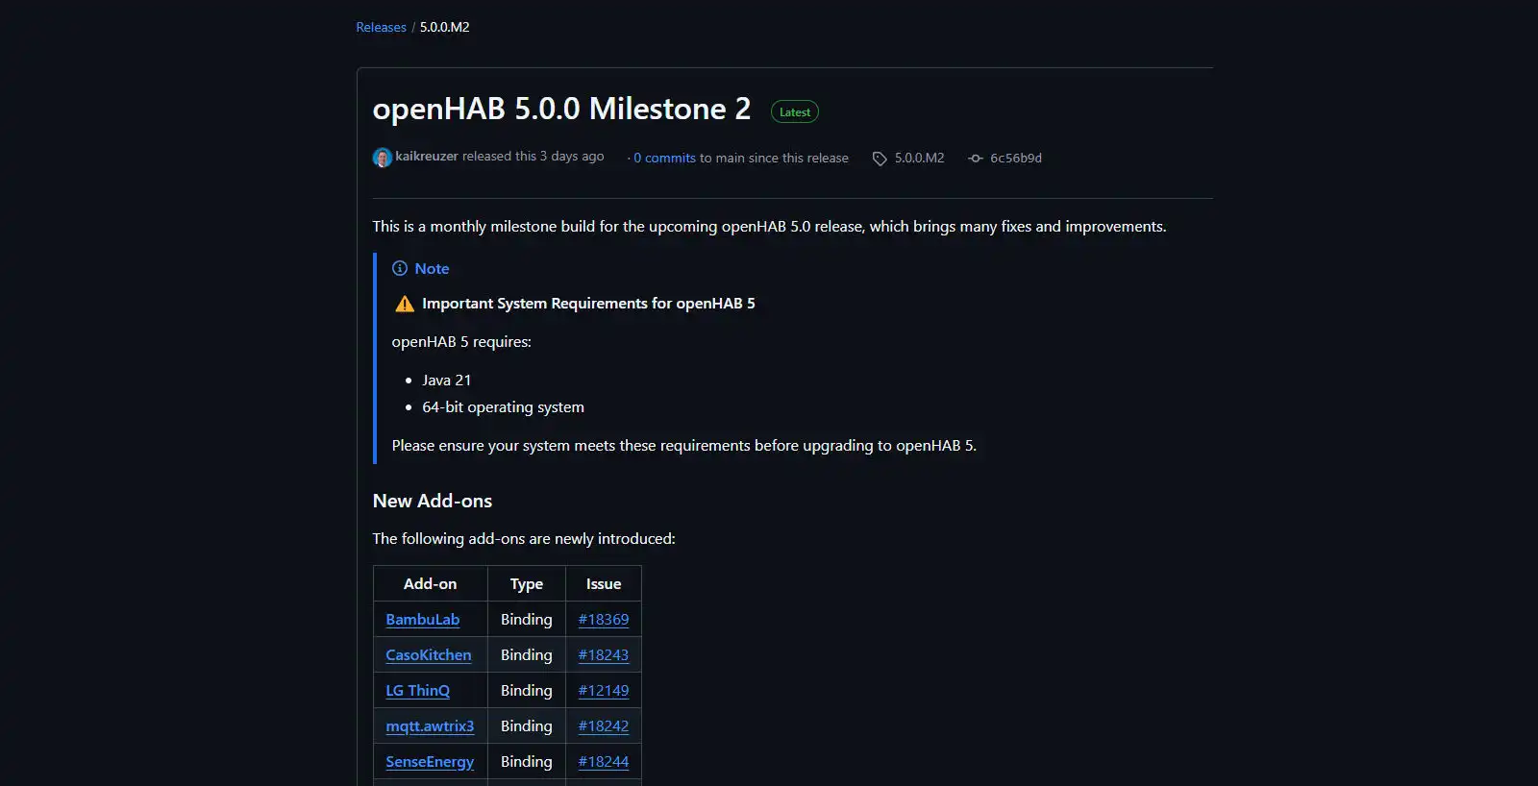The image size is (1538, 786).
Task: Click the warning triangle icon
Action: click(405, 304)
